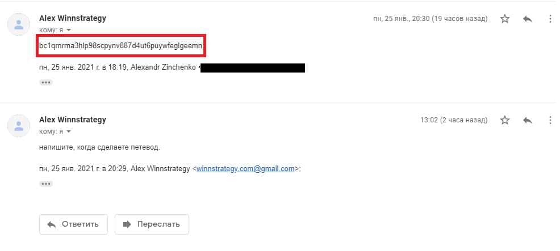Viewport: 560px width, 251px height.
Task: Reply using arrow icon on first message
Action: click(x=528, y=19)
